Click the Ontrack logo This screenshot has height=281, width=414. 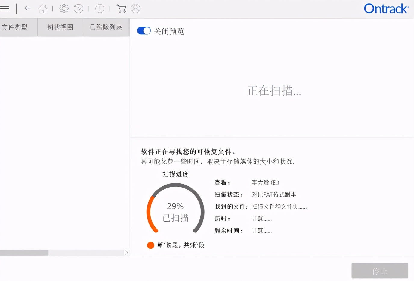tap(387, 9)
